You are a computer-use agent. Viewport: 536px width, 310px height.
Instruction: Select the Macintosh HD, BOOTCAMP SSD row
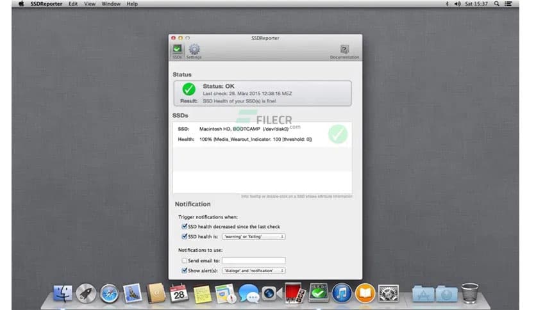(x=262, y=134)
